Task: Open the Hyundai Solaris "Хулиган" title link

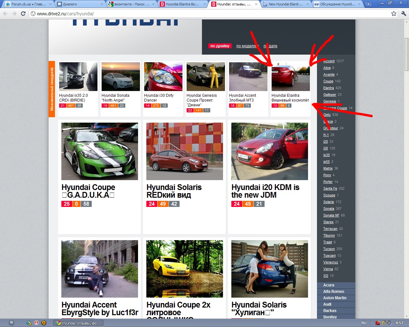Action: pyautogui.click(x=259, y=308)
